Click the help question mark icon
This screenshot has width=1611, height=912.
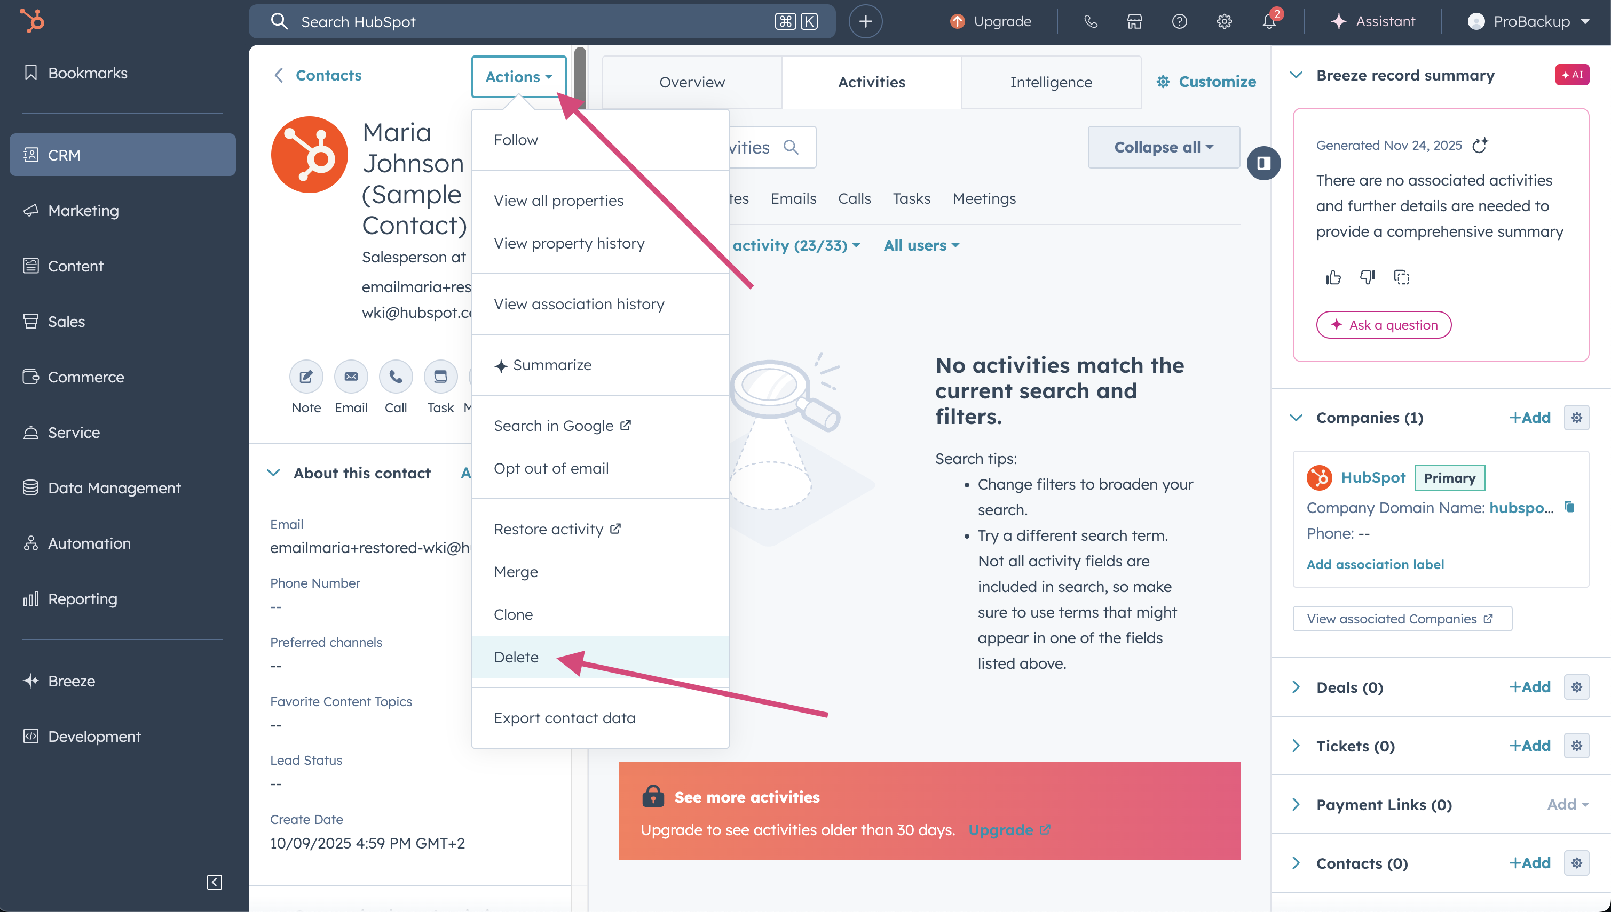[x=1179, y=22]
